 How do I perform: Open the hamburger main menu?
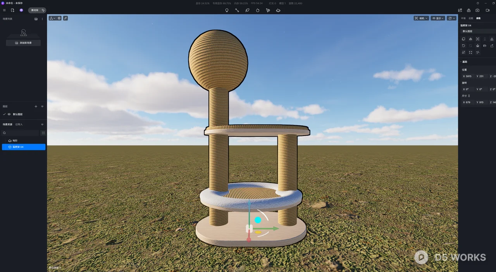pyautogui.click(x=4, y=10)
